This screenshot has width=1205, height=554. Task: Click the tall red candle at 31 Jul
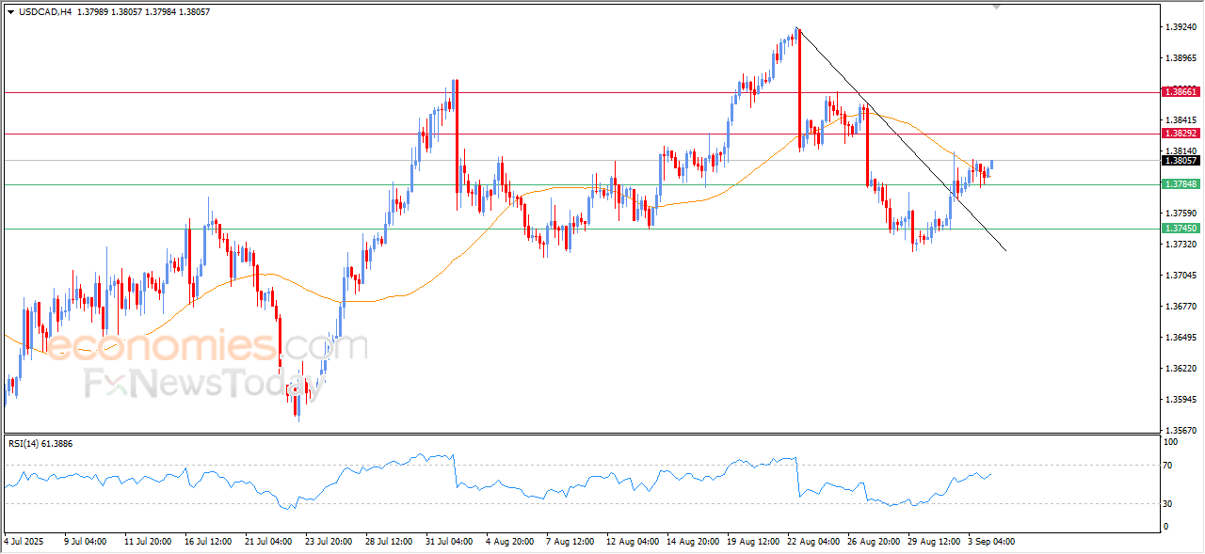pyautogui.click(x=457, y=137)
